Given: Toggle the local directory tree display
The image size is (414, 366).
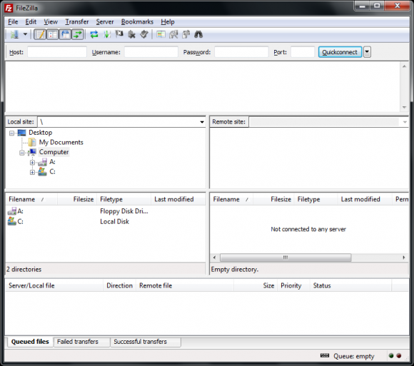Looking at the screenshot, I should (53, 34).
